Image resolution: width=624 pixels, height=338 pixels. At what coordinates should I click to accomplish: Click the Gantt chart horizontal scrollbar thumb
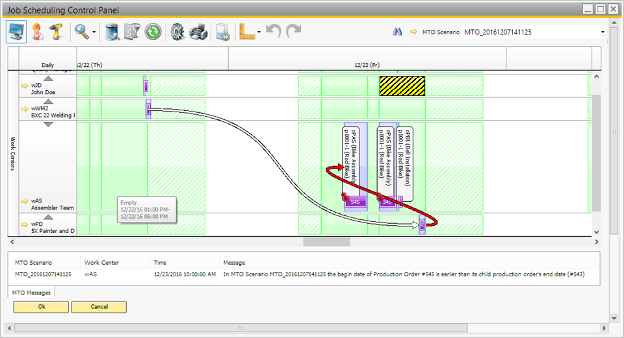(x=326, y=242)
